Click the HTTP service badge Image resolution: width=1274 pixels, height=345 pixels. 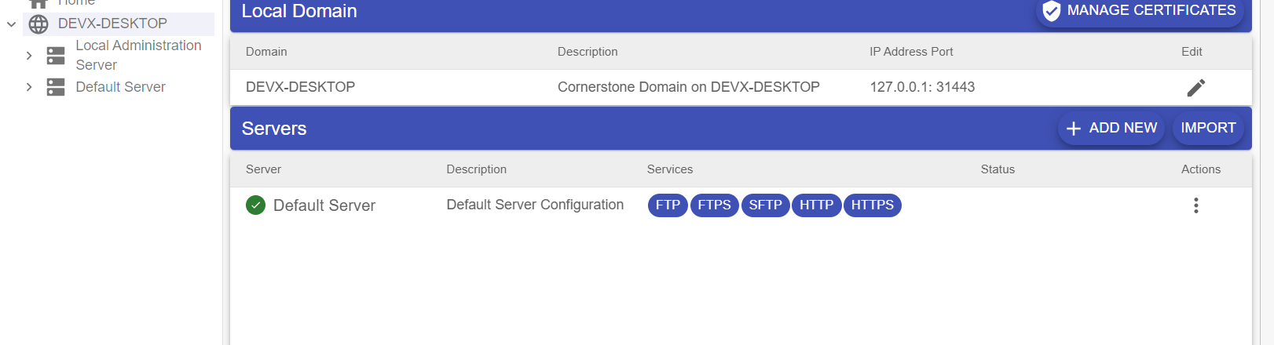[816, 205]
